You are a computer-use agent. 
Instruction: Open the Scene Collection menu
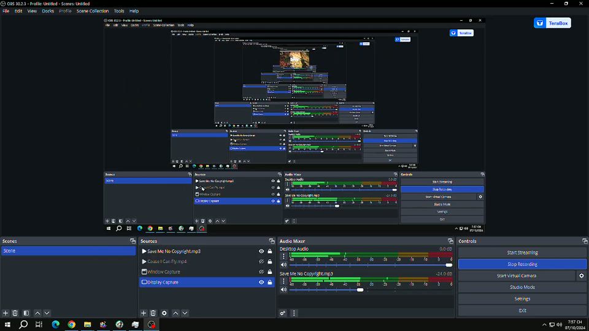92,11
